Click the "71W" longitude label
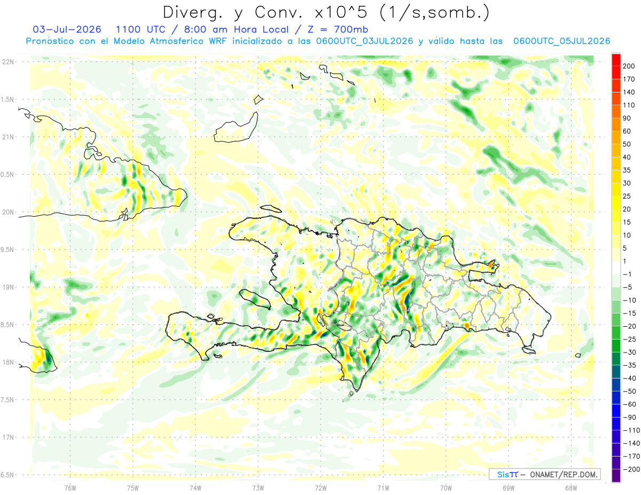This screenshot has height=495, width=641. tap(383, 488)
